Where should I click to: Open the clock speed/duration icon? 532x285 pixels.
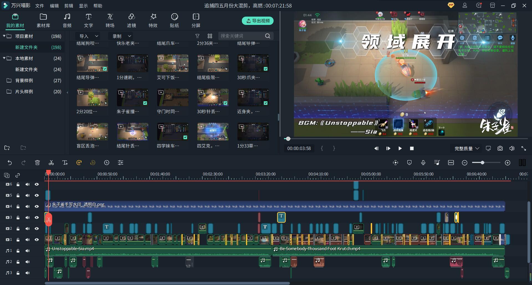(x=107, y=163)
